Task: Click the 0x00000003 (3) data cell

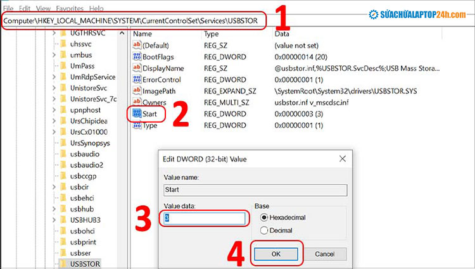Action: (x=299, y=114)
